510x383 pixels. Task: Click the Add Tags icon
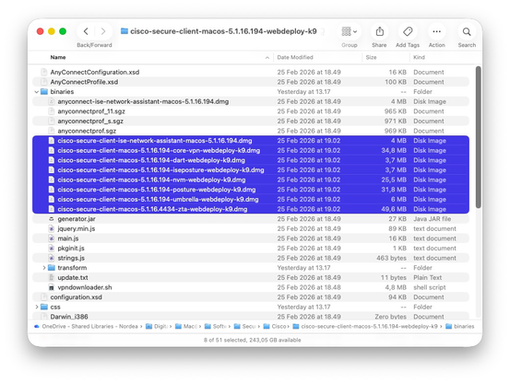[408, 31]
